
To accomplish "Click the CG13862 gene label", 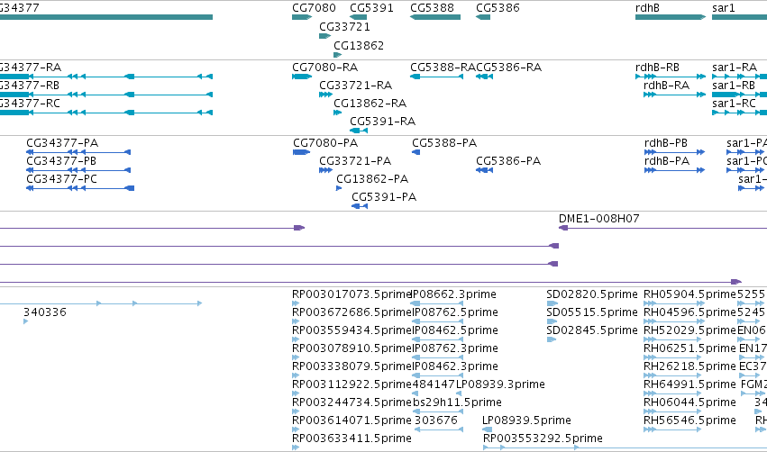I will click(x=359, y=46).
